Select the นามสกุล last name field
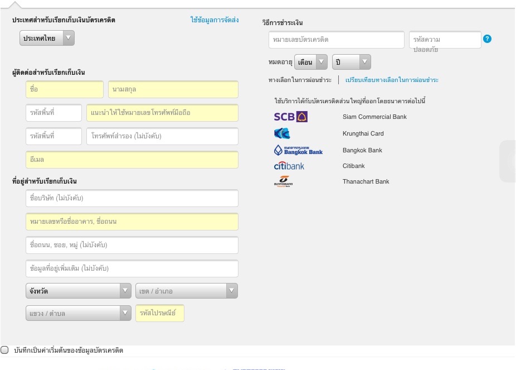 pyautogui.click(x=173, y=89)
